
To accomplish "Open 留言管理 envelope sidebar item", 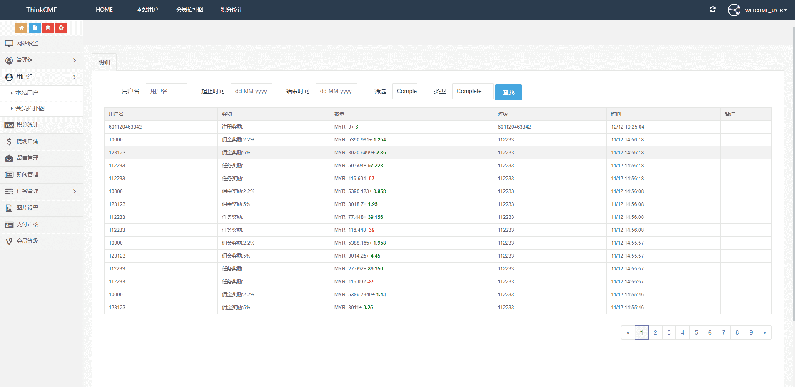I will (x=27, y=158).
